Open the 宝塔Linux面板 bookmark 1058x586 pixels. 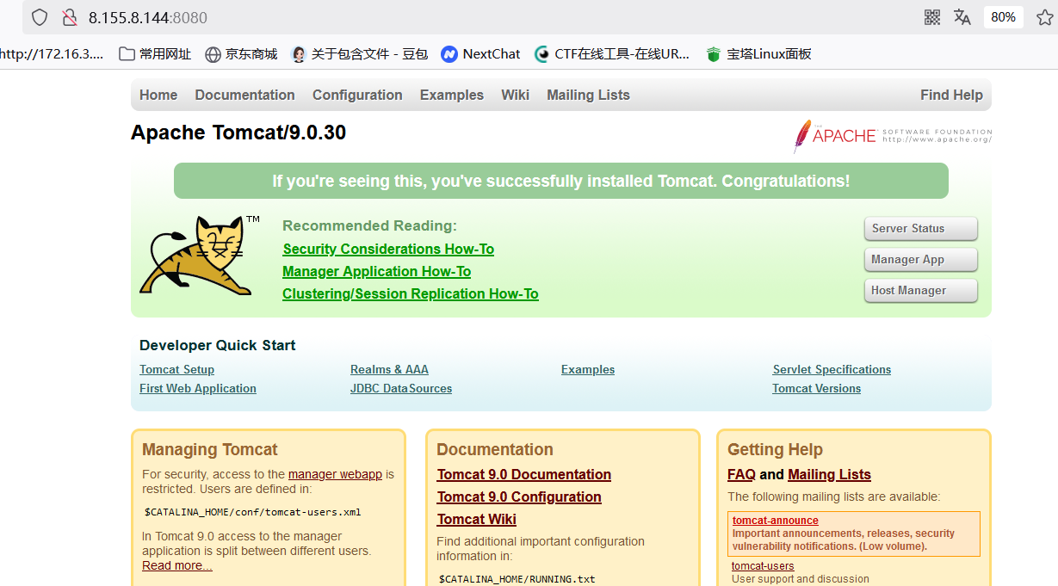click(758, 54)
